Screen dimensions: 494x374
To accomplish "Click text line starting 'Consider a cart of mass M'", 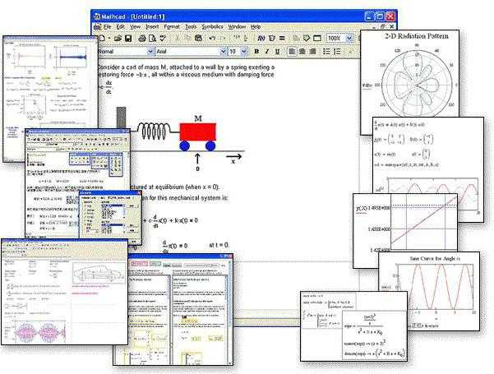I will [187, 67].
